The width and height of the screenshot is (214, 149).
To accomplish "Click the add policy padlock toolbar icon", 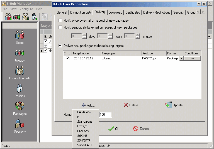I will (x=34, y=17).
